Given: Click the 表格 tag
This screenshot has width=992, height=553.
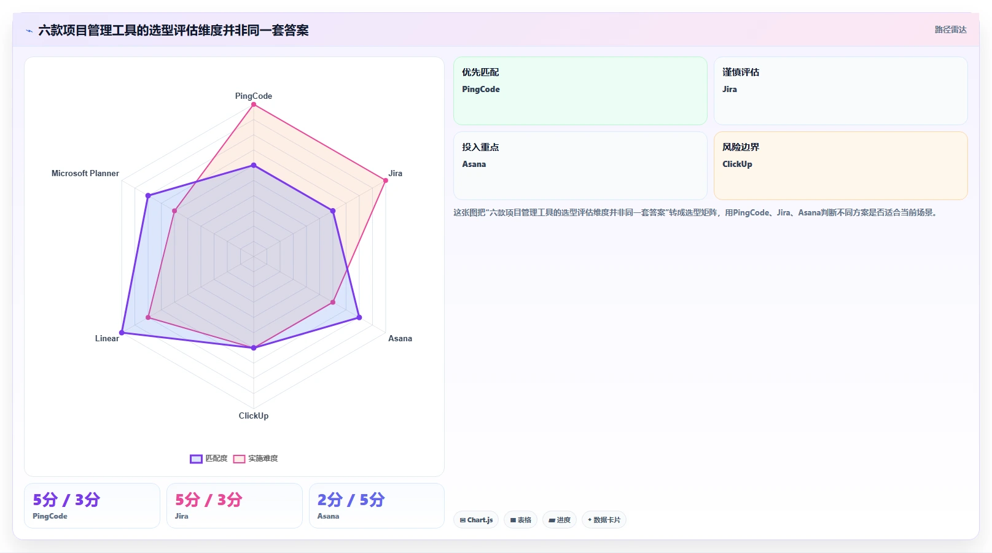Looking at the screenshot, I should pyautogui.click(x=520, y=520).
